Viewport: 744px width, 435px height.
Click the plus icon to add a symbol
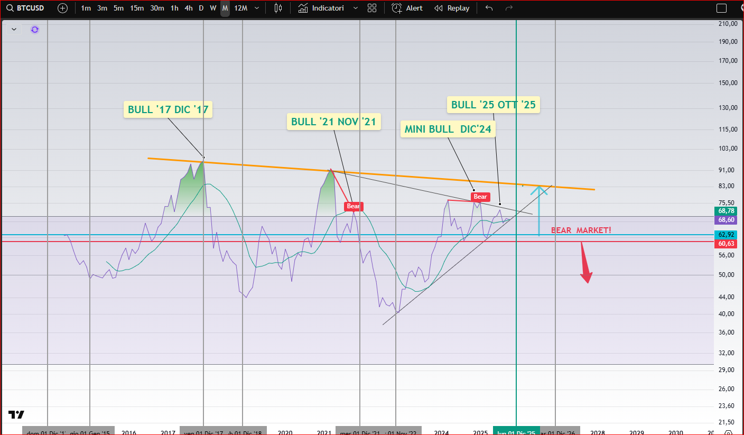click(x=62, y=8)
